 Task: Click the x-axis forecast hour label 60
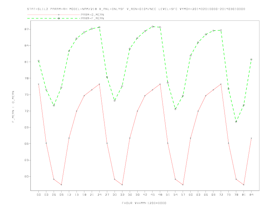(191, 195)
